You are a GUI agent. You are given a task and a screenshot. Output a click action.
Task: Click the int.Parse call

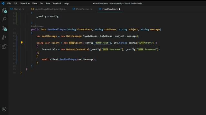coord(120,43)
